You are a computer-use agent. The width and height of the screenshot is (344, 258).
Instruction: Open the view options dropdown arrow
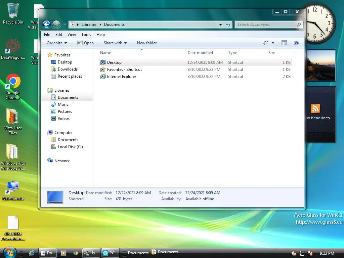pos(273,43)
